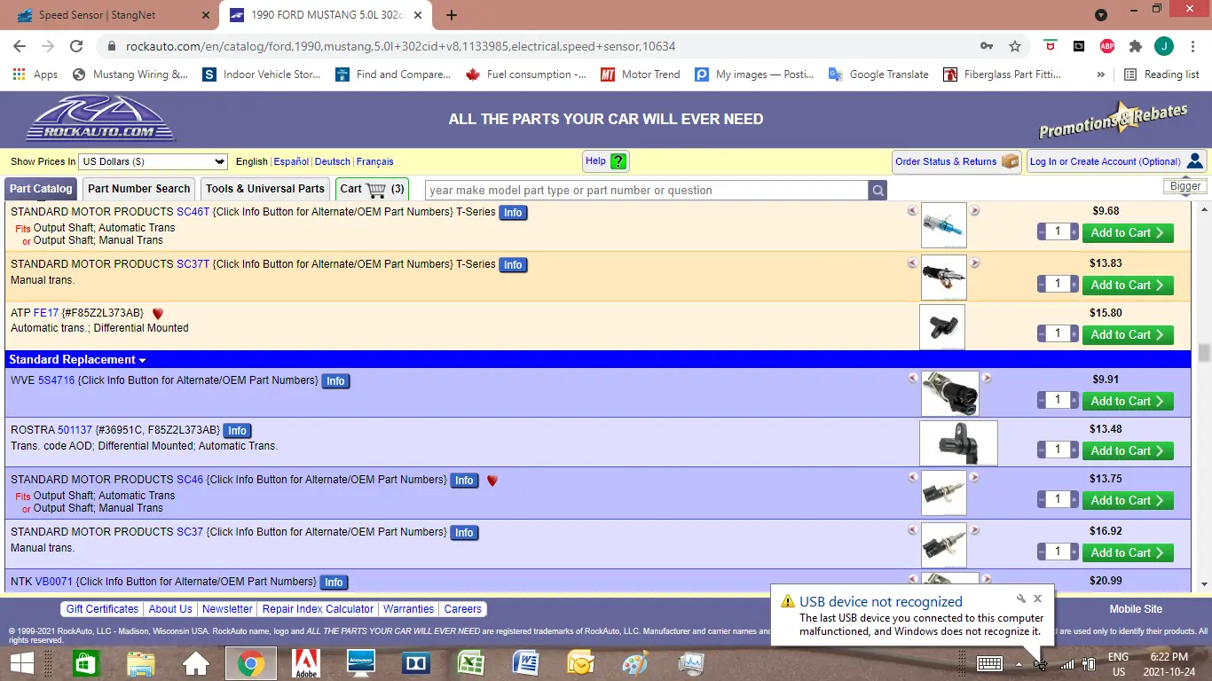Open the Windows Start menu
Screen dimensions: 1212x681
coord(21,663)
